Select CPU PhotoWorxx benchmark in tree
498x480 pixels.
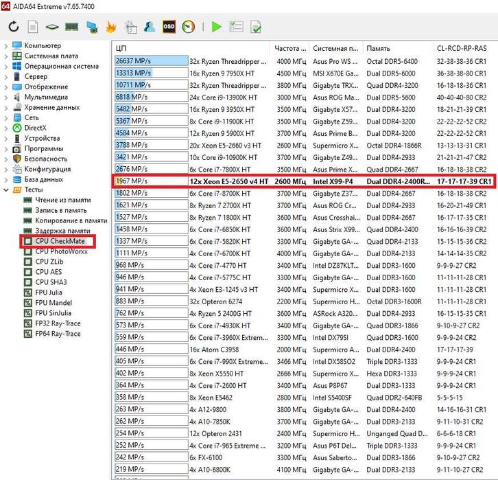pyautogui.click(x=61, y=251)
